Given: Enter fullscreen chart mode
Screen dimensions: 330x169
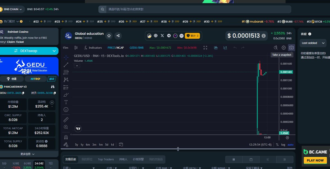Looking at the screenshot, I should pyautogui.click(x=205, y=48).
